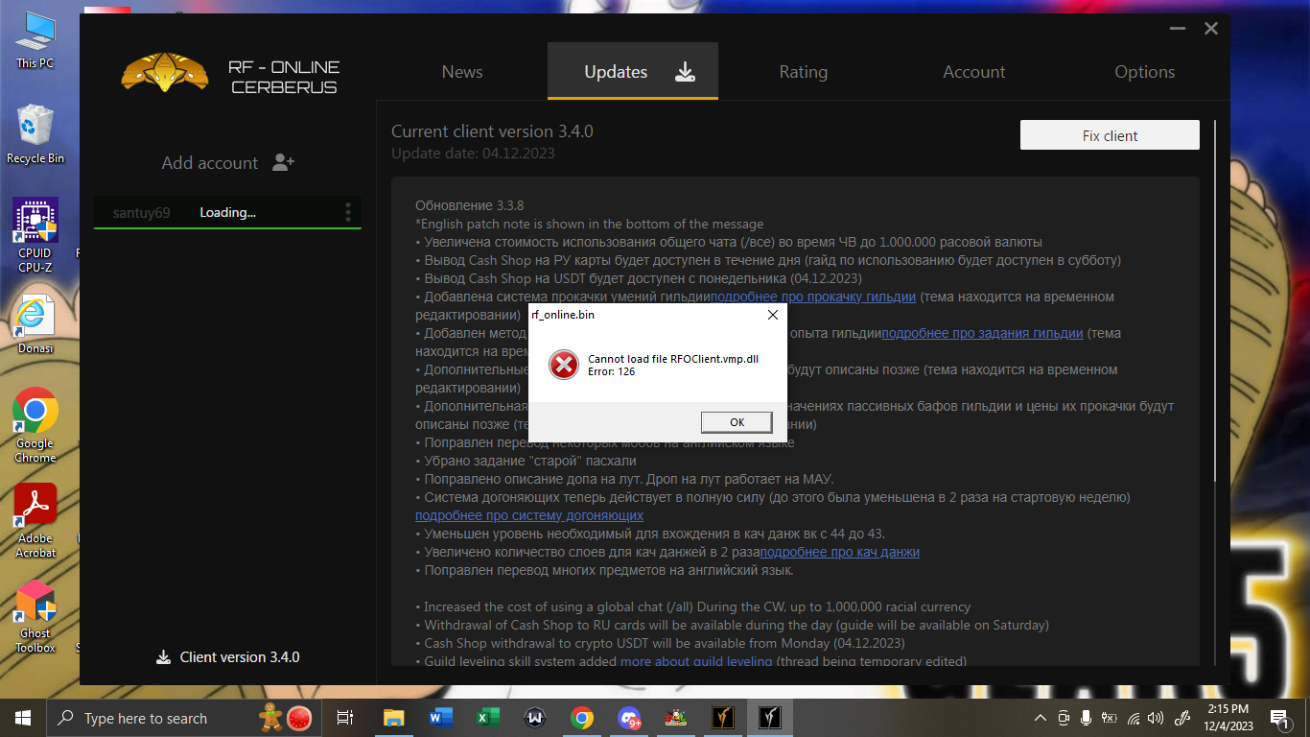Viewport: 1310px width, 737px height.
Task: Open Google Chrome from the taskbar
Action: 581,718
